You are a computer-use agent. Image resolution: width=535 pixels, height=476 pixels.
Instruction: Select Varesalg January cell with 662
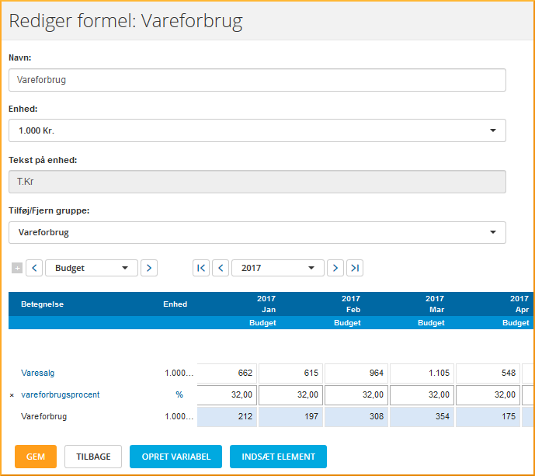tap(227, 374)
